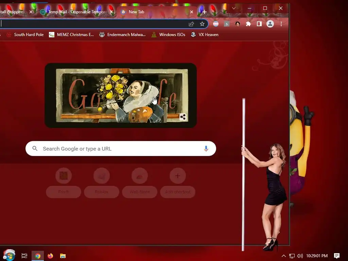This screenshot has height=261, width=348.
Task: Open the Windows Start button
Action: pos(9,255)
